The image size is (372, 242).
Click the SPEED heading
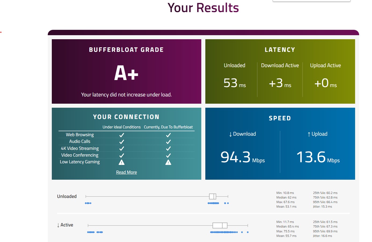pyautogui.click(x=280, y=118)
